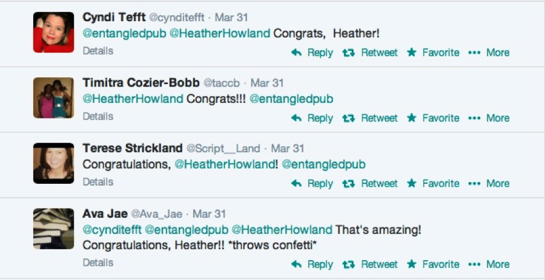Open @entangledpub mention in Terese's tweet

(323, 164)
